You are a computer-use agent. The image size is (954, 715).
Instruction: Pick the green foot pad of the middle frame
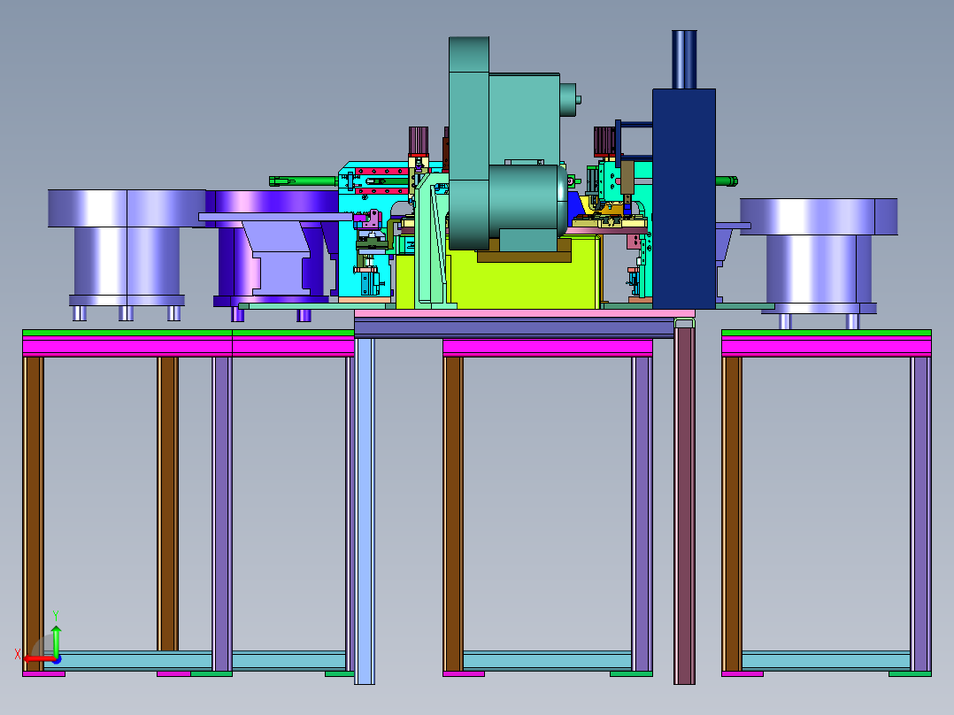(632, 673)
